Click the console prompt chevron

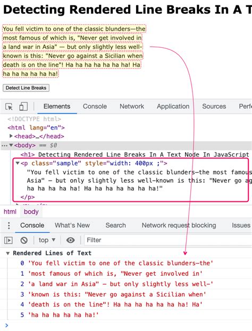click(7, 325)
